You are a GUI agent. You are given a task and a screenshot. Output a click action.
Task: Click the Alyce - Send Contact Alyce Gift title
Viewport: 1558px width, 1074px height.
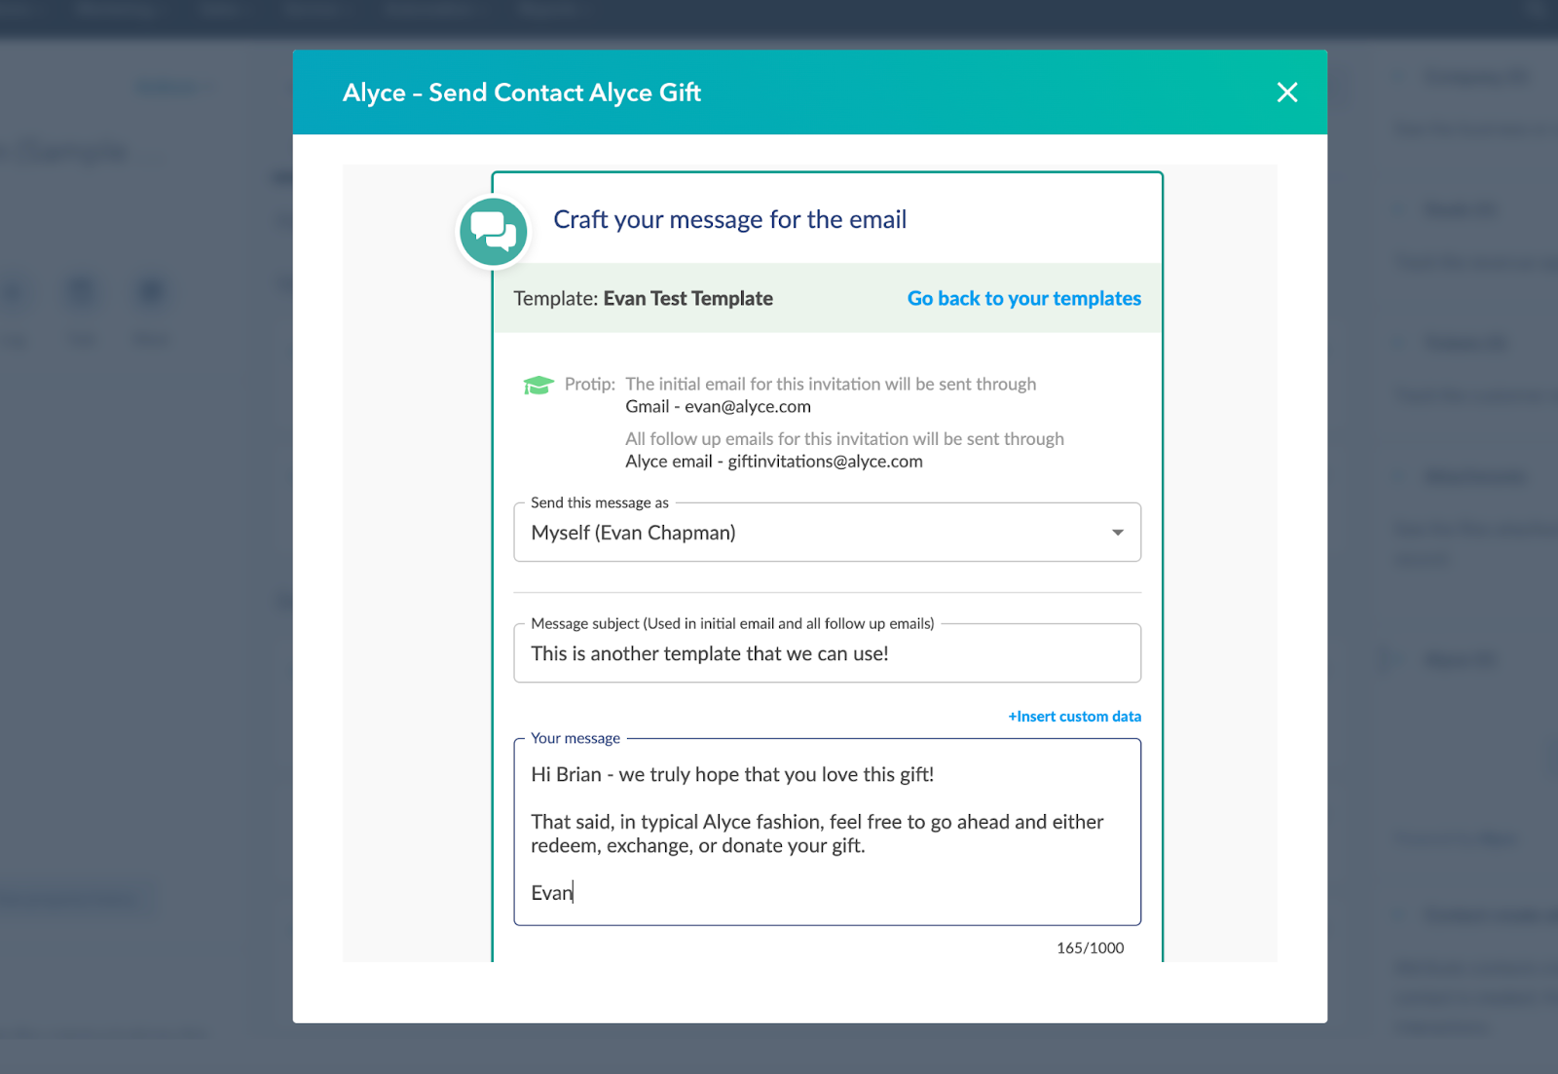click(x=522, y=93)
